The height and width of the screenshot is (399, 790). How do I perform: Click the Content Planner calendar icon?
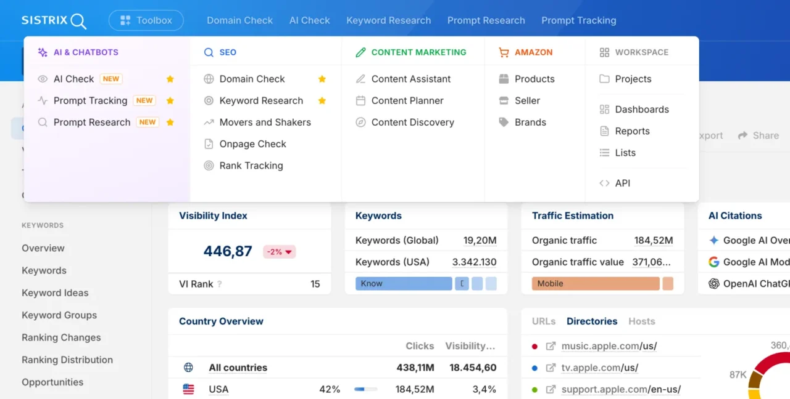coord(361,100)
